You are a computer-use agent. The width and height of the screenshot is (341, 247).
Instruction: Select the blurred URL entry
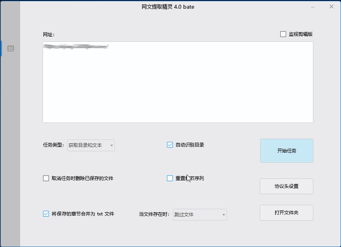75,45
